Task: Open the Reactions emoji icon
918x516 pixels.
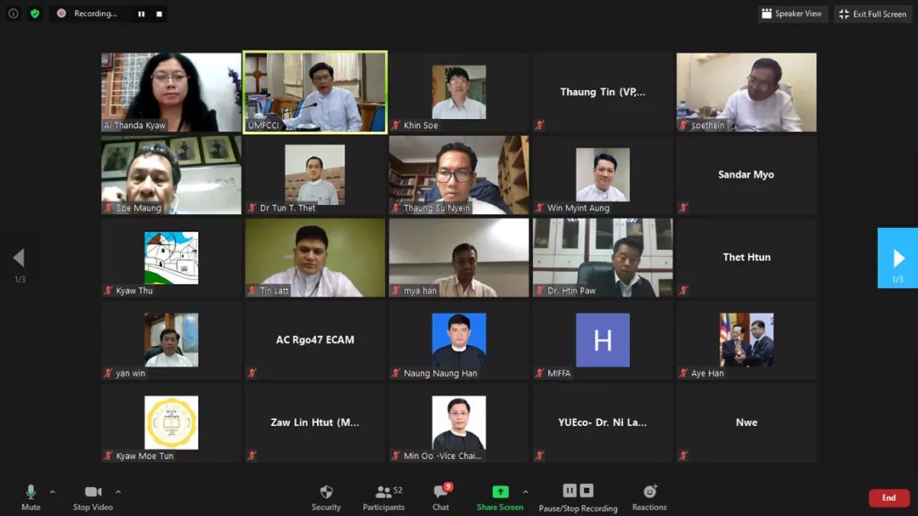Action: [649, 491]
